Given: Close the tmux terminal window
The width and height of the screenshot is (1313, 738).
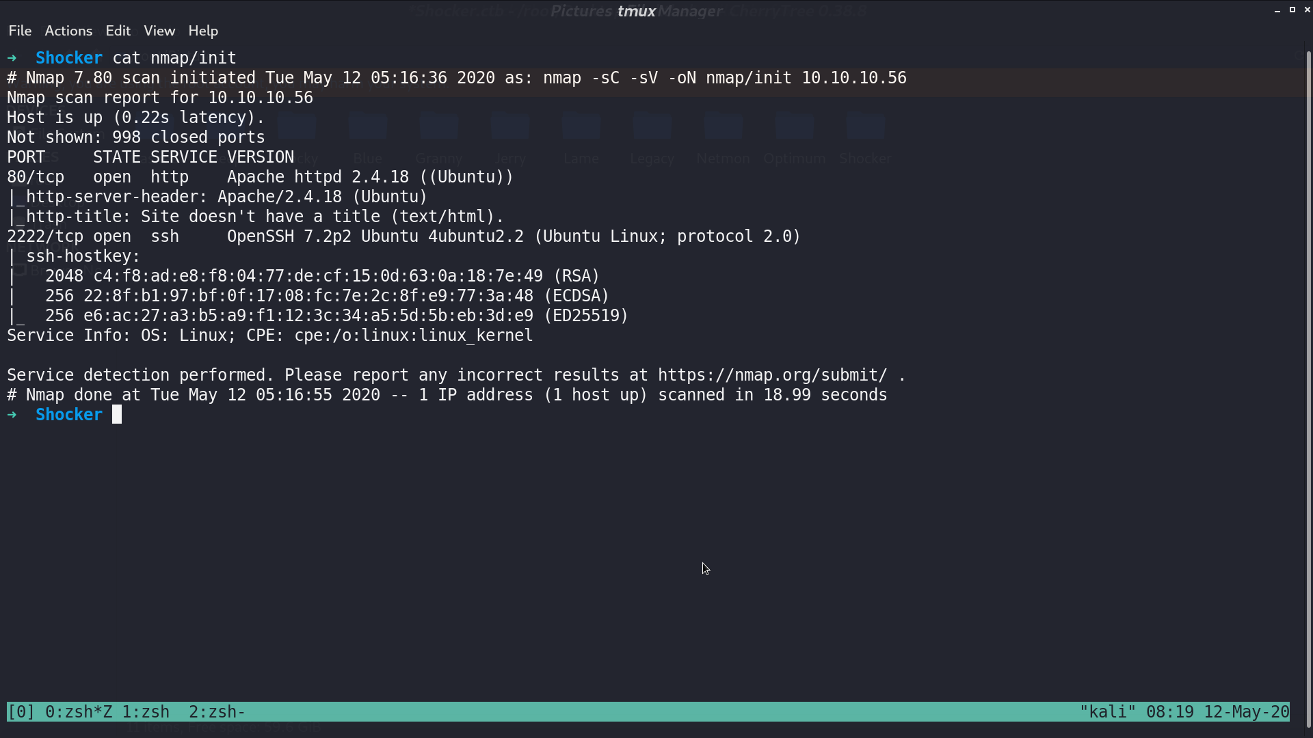Looking at the screenshot, I should pos(1307,10).
